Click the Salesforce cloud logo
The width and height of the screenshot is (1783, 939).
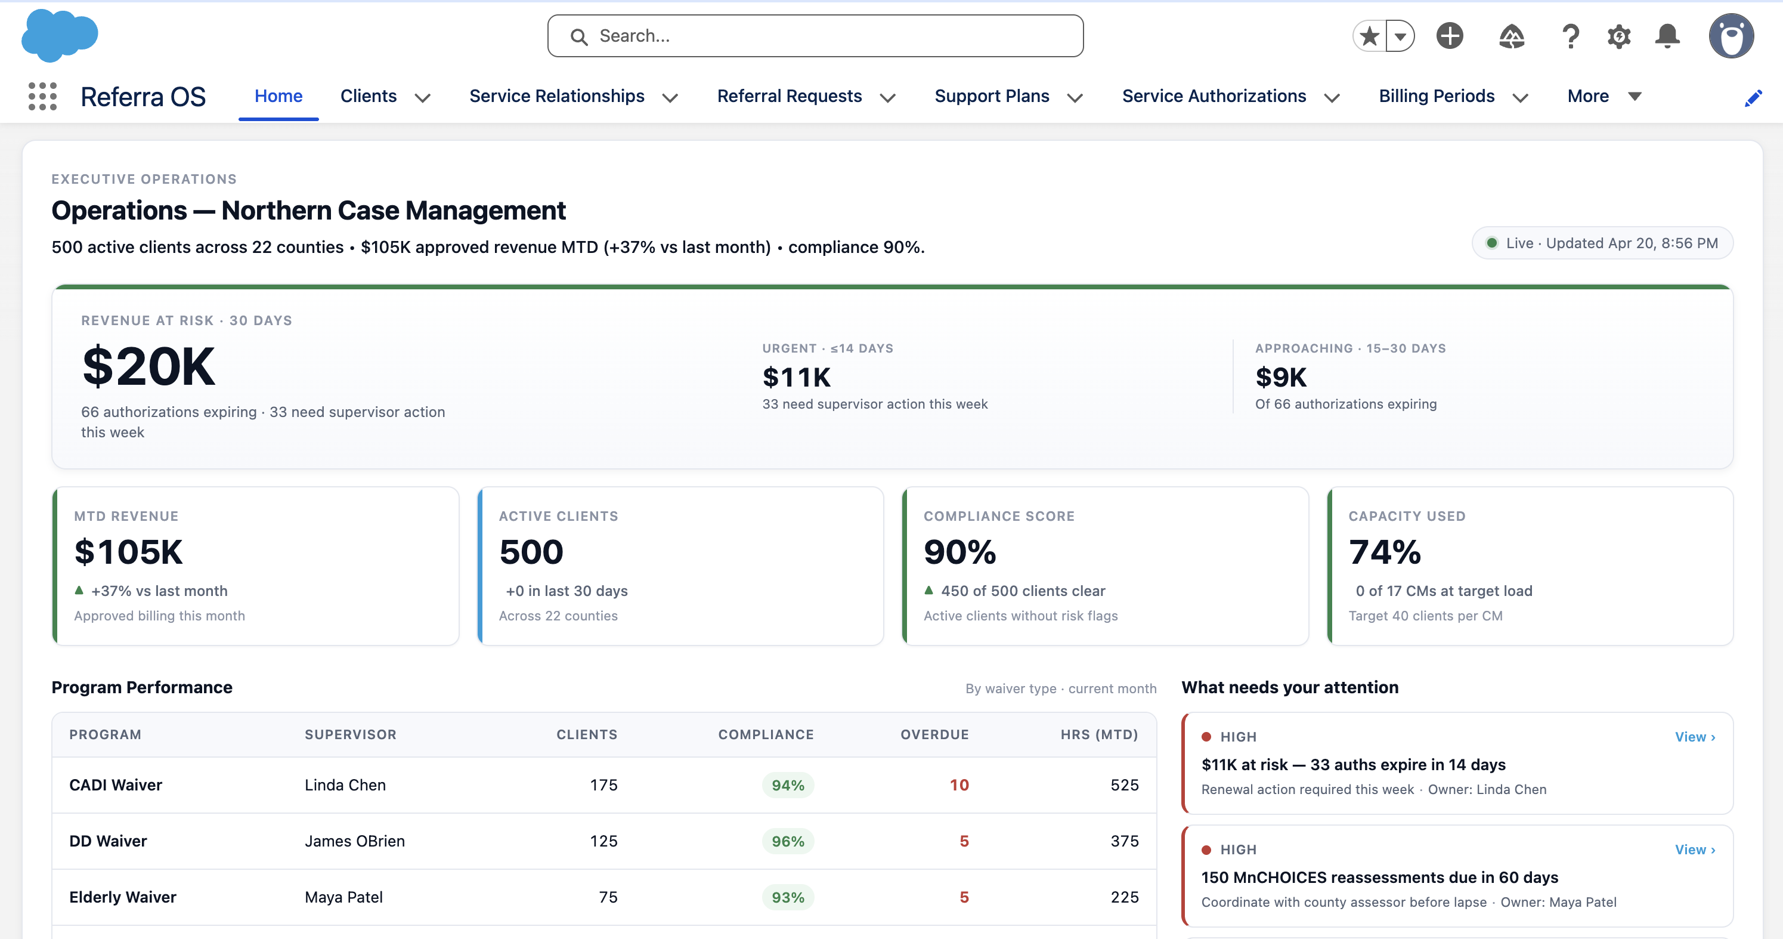tap(60, 35)
